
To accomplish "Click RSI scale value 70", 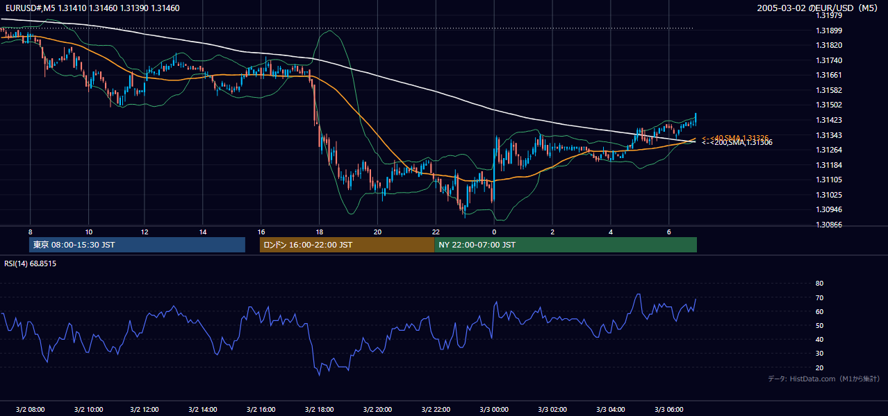I will (819, 297).
